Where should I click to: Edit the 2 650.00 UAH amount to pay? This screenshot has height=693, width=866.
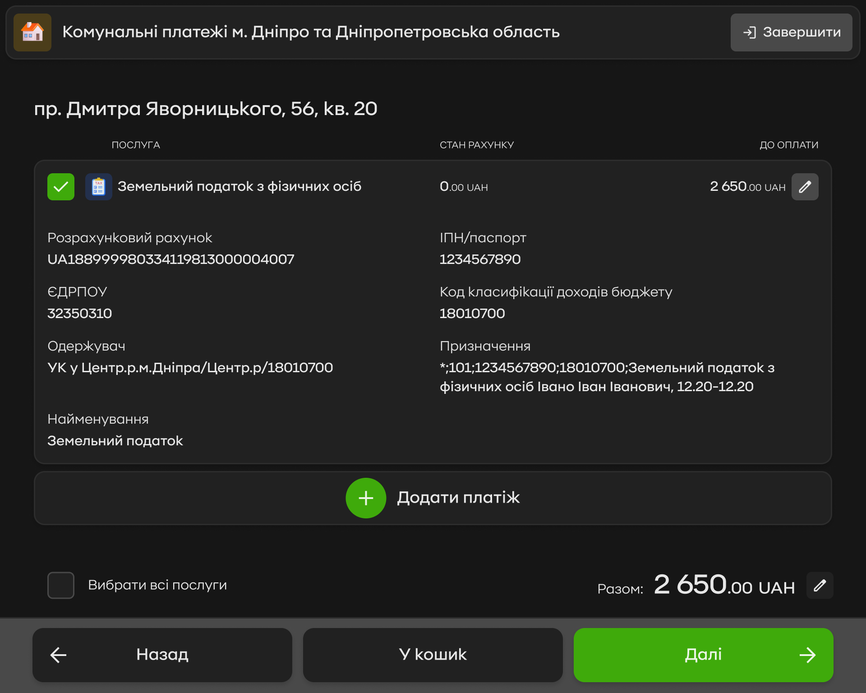(x=805, y=187)
